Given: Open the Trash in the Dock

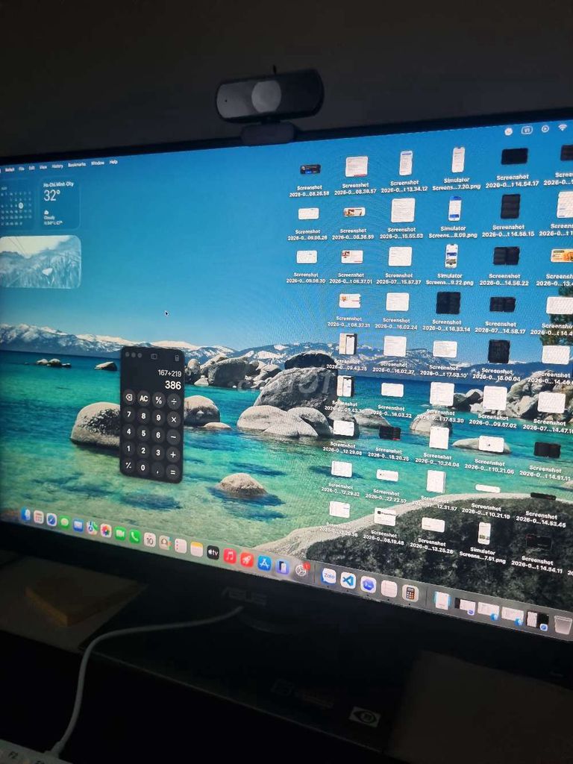Looking at the screenshot, I should tap(563, 624).
